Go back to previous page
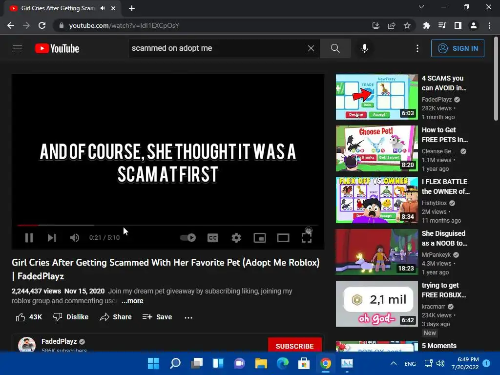The height and width of the screenshot is (375, 500). tap(11, 25)
